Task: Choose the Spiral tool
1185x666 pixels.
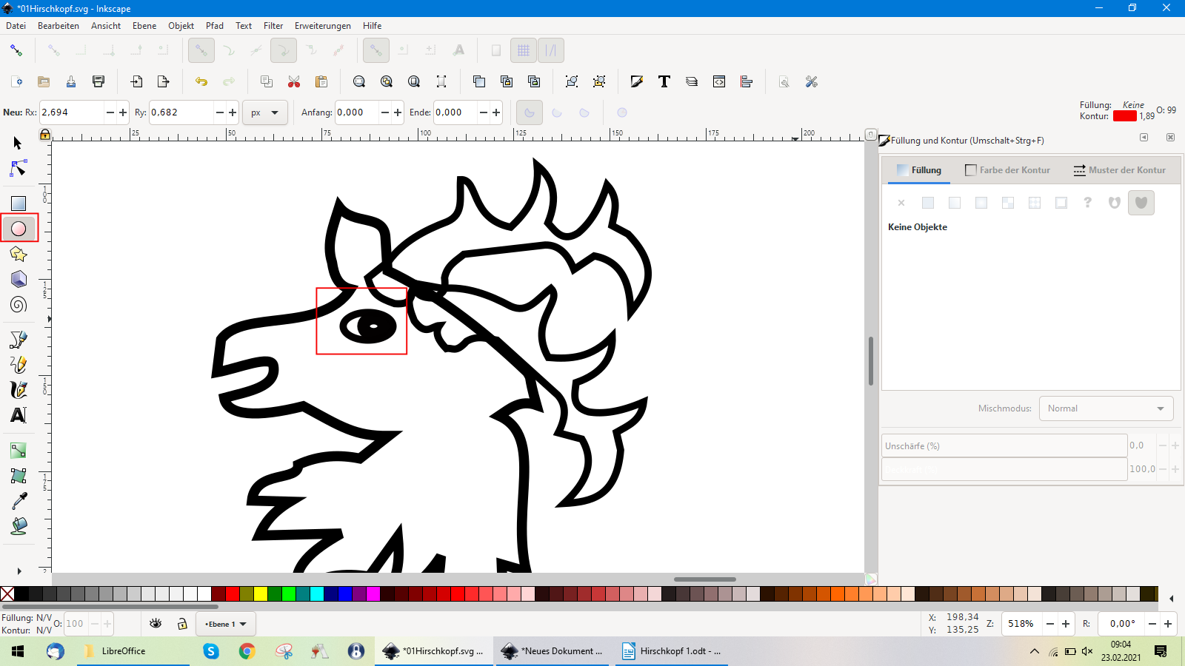Action: tap(19, 305)
